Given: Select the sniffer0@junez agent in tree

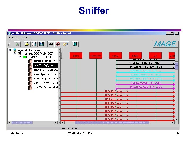Looking at the screenshot, I should coord(45,65).
